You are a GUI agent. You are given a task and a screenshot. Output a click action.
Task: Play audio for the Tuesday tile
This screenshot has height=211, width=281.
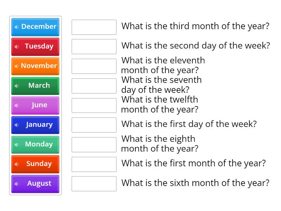17,46
